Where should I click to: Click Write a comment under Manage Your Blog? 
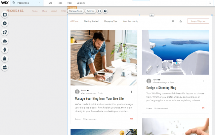pyautogui.click(x=90, y=119)
